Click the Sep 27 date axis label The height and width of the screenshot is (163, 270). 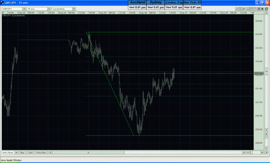(184, 13)
